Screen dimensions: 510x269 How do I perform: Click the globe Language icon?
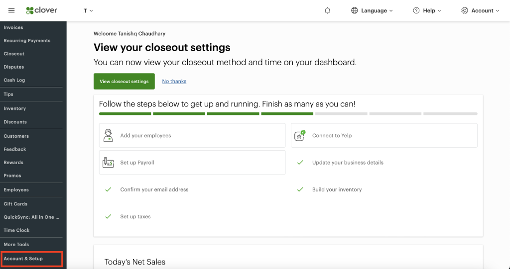pos(355,10)
